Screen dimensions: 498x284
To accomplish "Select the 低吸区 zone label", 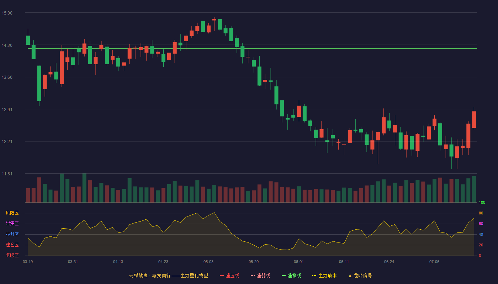I will pyautogui.click(x=12, y=256).
